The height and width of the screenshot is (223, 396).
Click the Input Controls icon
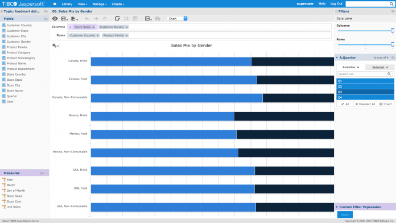135,19
